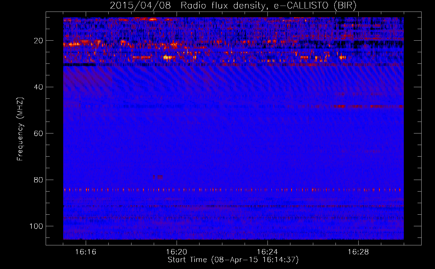Click the '16:20' time tick label
This screenshot has width=435, height=269.
(x=176, y=252)
